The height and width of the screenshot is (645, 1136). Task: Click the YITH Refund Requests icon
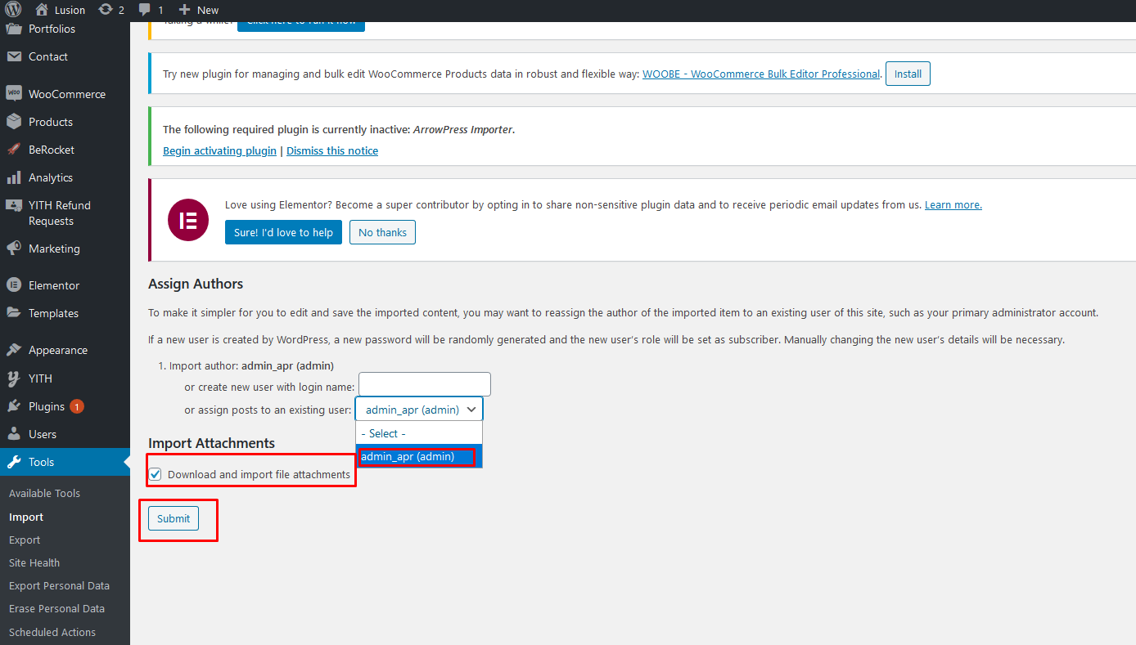pos(14,205)
